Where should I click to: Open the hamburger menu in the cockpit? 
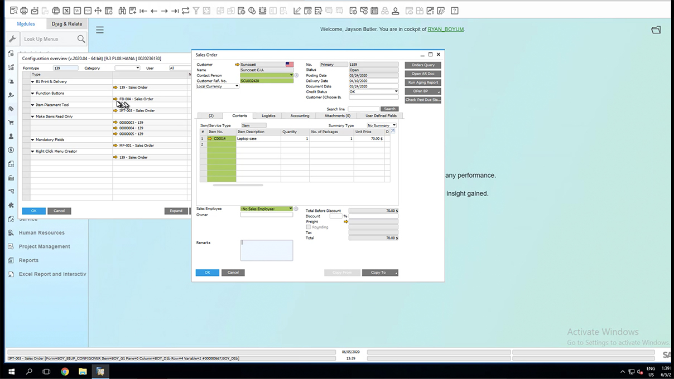coord(100,30)
